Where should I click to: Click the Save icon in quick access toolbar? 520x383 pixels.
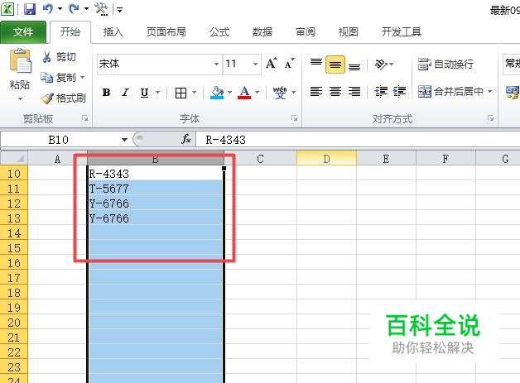pos(30,9)
